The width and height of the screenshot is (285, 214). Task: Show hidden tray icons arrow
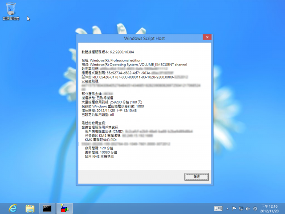228,209
